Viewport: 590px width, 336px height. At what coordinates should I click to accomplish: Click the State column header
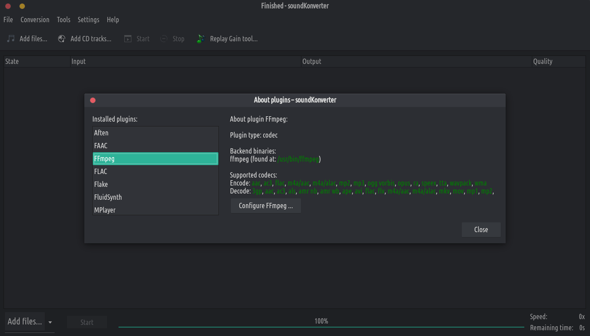tap(37, 61)
